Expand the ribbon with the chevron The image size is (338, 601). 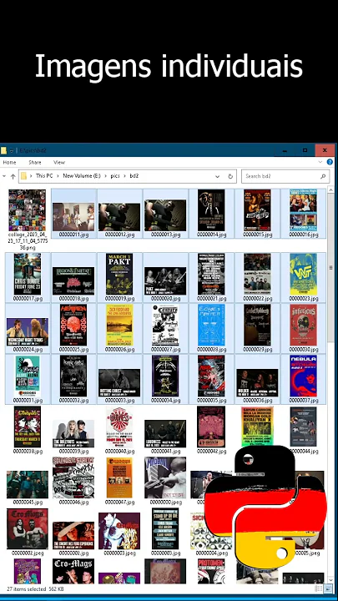click(x=320, y=162)
